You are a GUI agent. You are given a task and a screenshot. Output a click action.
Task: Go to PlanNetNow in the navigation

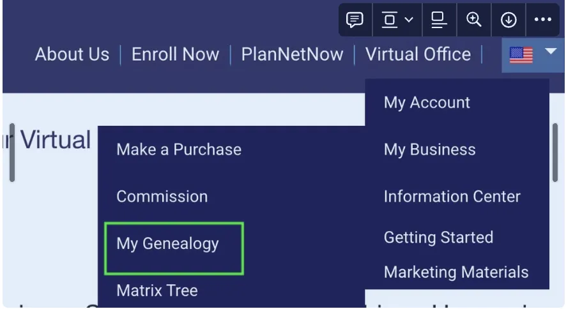tap(292, 55)
